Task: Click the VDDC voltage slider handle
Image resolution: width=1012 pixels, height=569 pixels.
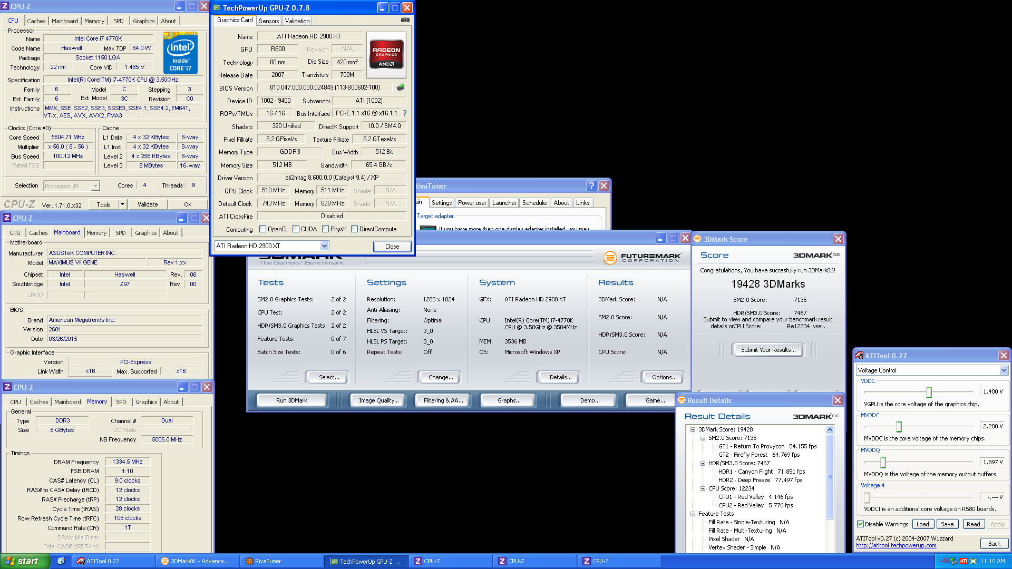Action: pos(929,392)
